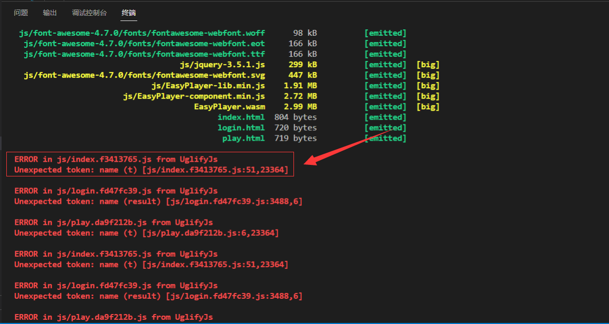The image size is (609, 324).
Task: Click the 804 bytes size value
Action: tap(296, 117)
